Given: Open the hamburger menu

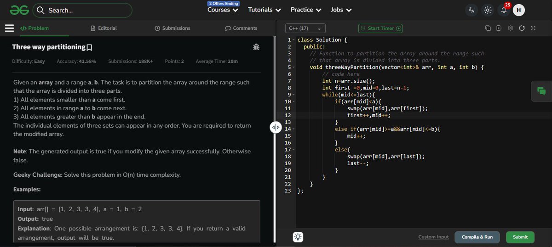Looking at the screenshot, I should click(9, 28).
